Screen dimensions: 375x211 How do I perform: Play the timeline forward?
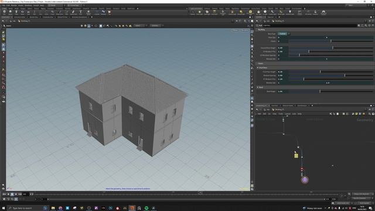pos(16,194)
